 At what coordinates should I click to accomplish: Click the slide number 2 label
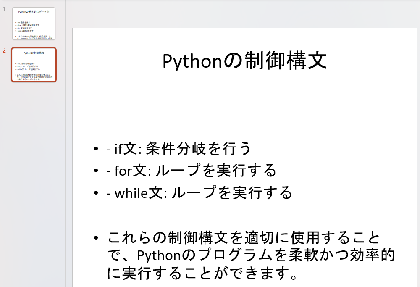point(4,50)
